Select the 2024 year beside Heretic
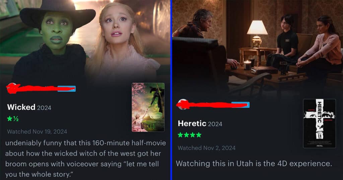This screenshot has width=343, height=180. tap(215, 124)
